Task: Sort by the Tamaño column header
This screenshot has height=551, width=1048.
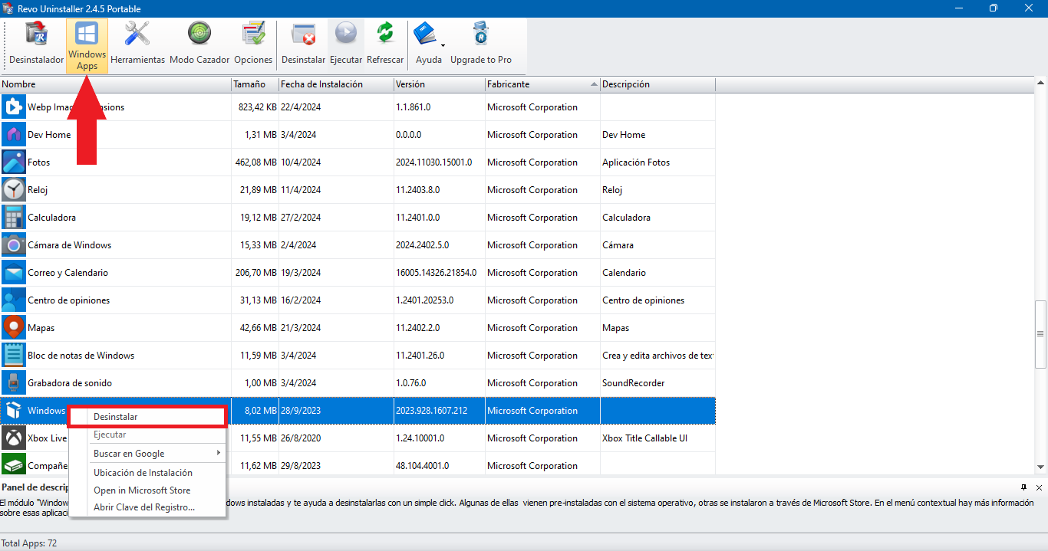Action: pyautogui.click(x=255, y=84)
